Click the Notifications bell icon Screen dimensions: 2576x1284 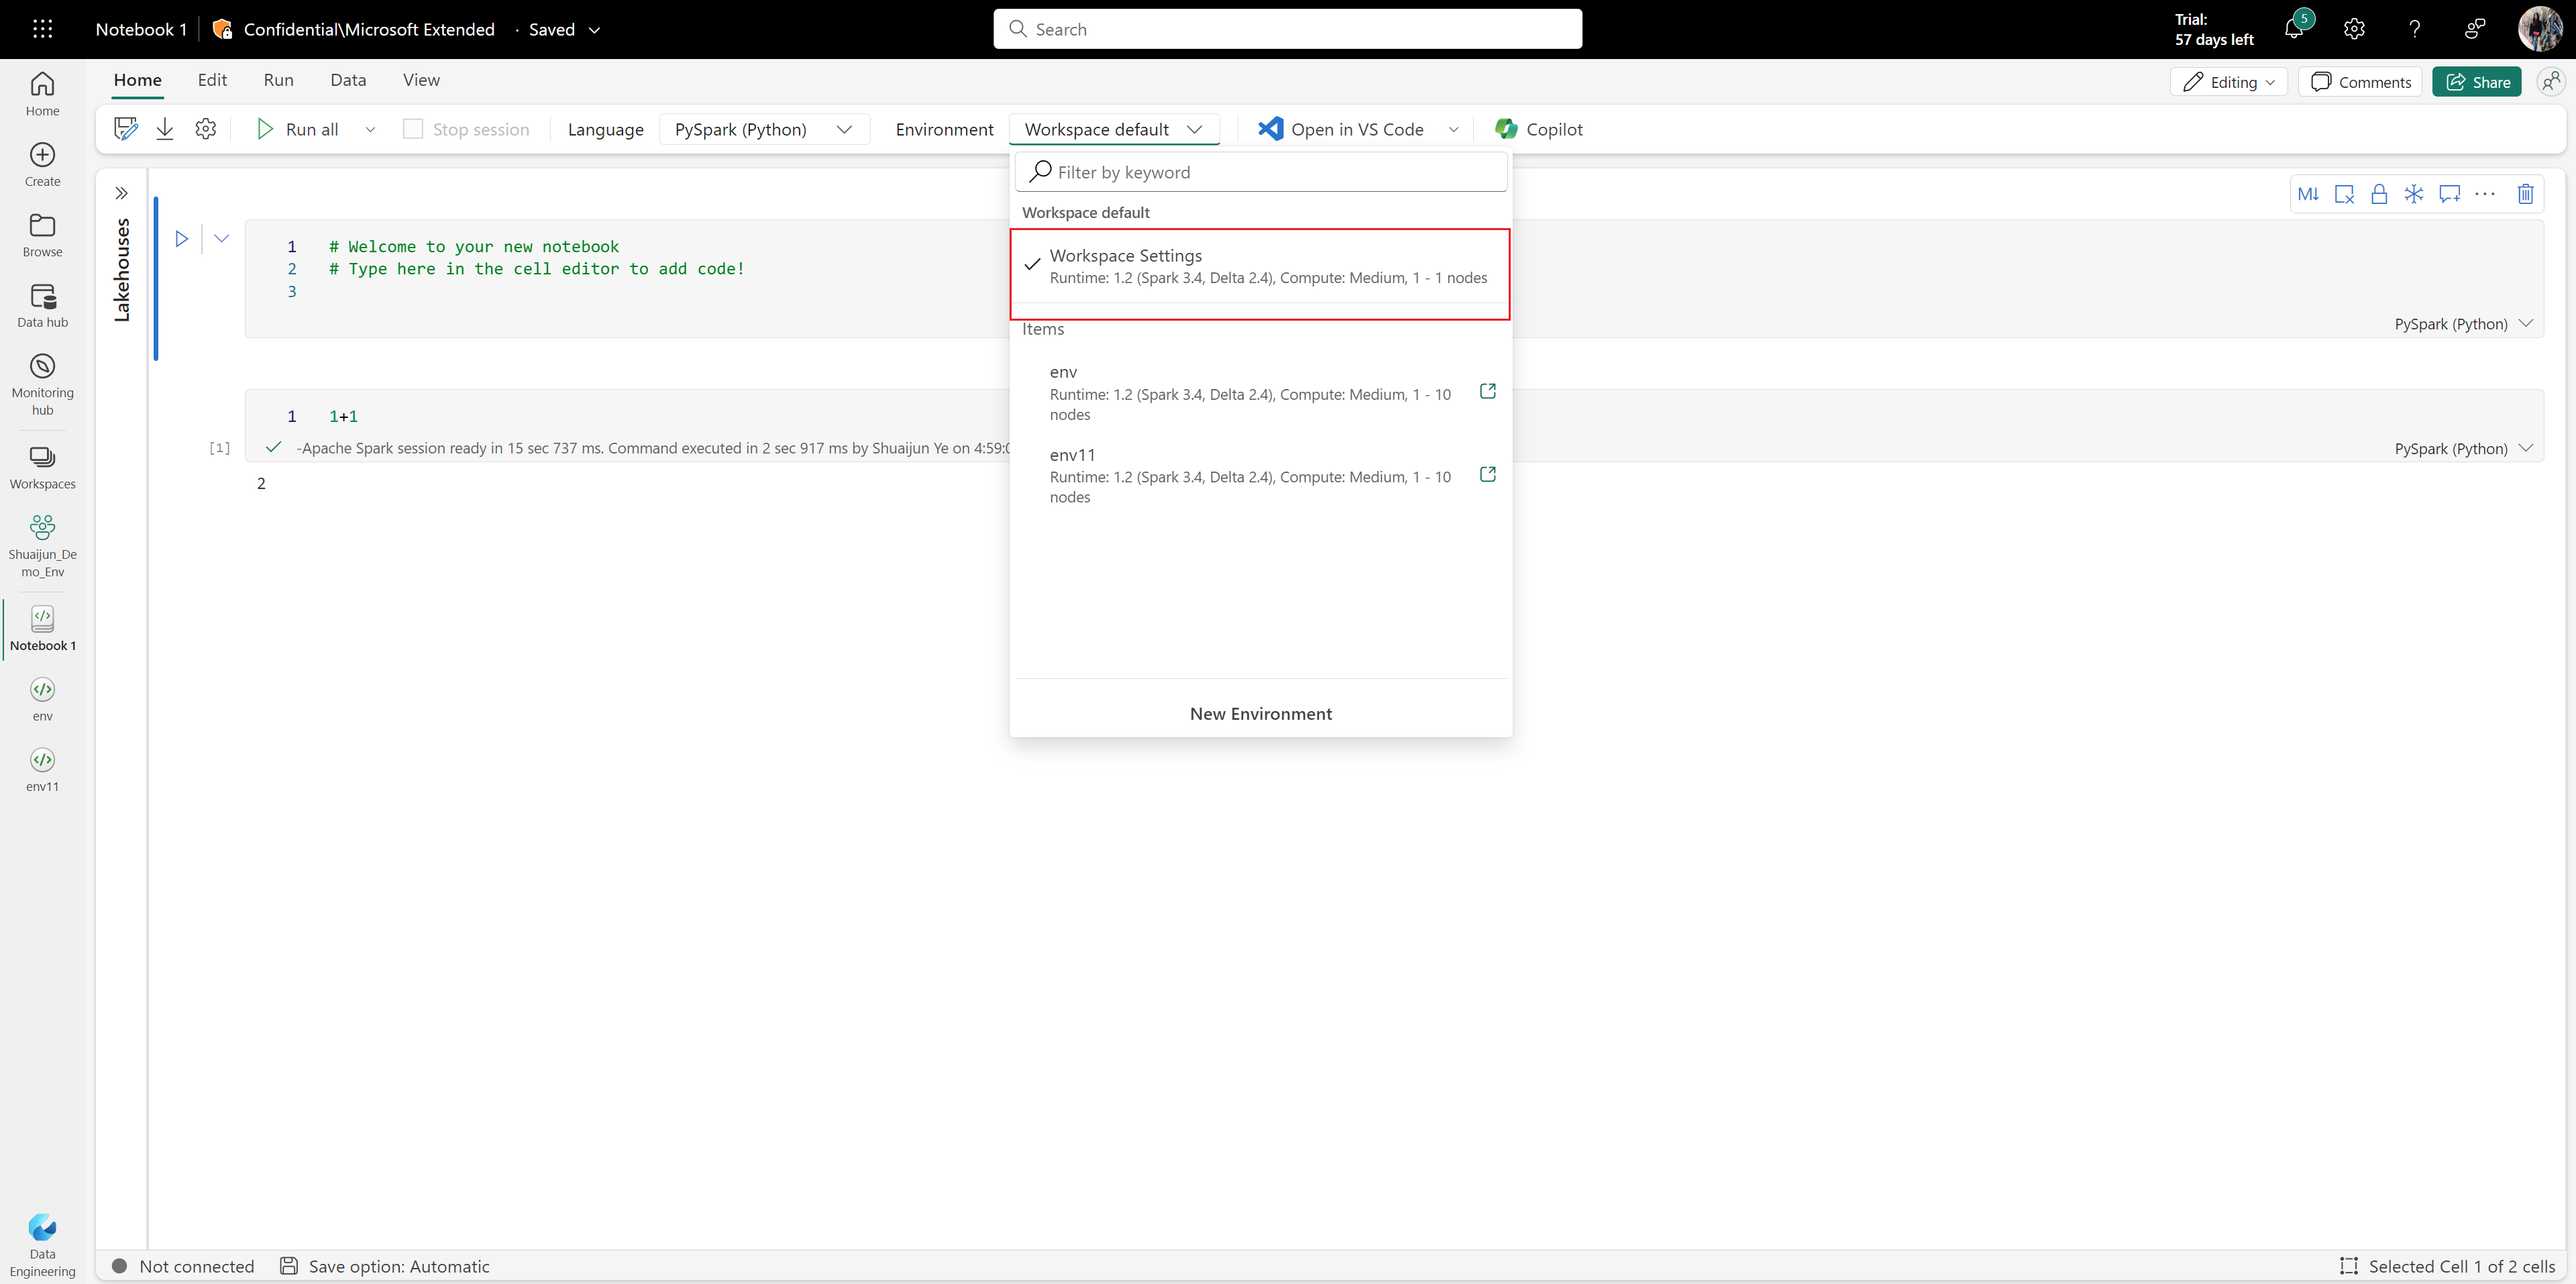point(2294,28)
